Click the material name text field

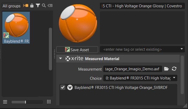tap(142, 6)
